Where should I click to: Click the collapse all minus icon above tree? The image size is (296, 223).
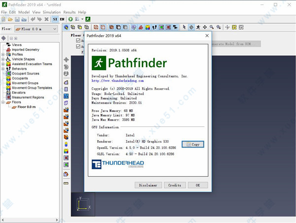pyautogui.click(x=11, y=38)
